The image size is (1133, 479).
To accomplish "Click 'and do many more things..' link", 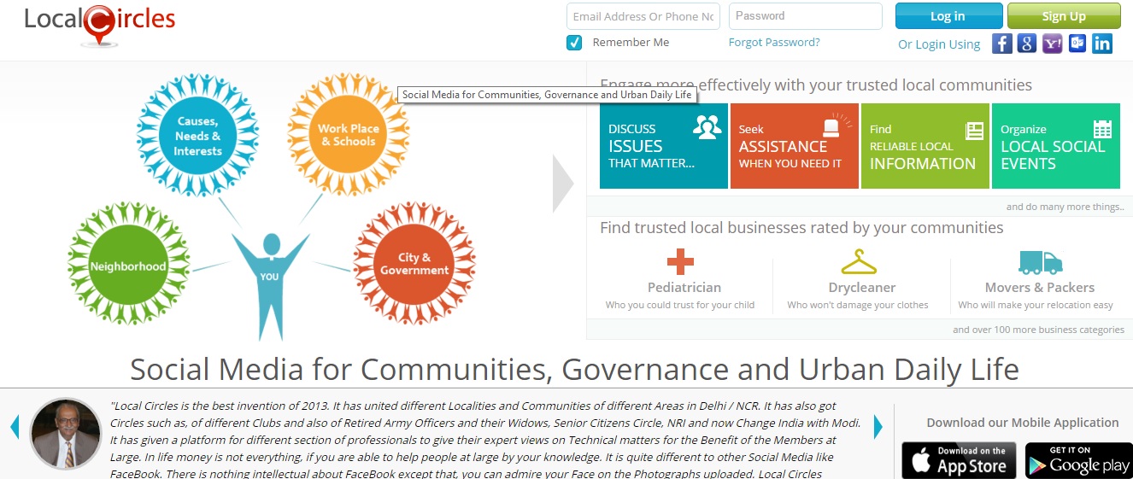I will pyautogui.click(x=1065, y=207).
